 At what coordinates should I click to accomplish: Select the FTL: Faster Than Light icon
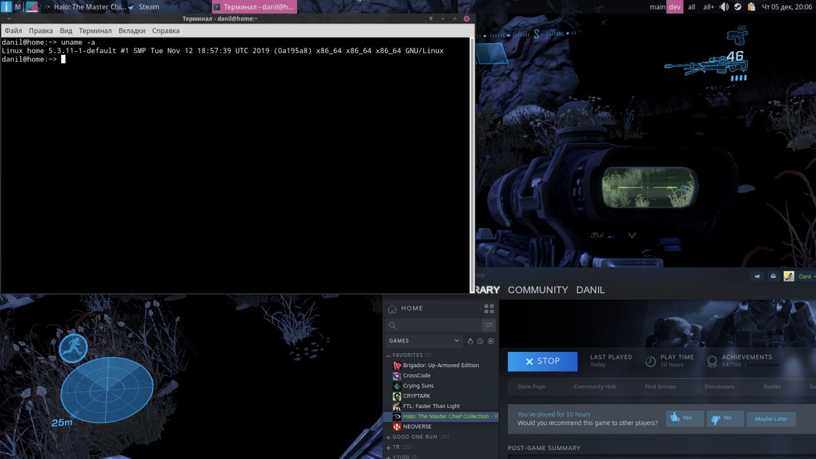[x=397, y=407]
